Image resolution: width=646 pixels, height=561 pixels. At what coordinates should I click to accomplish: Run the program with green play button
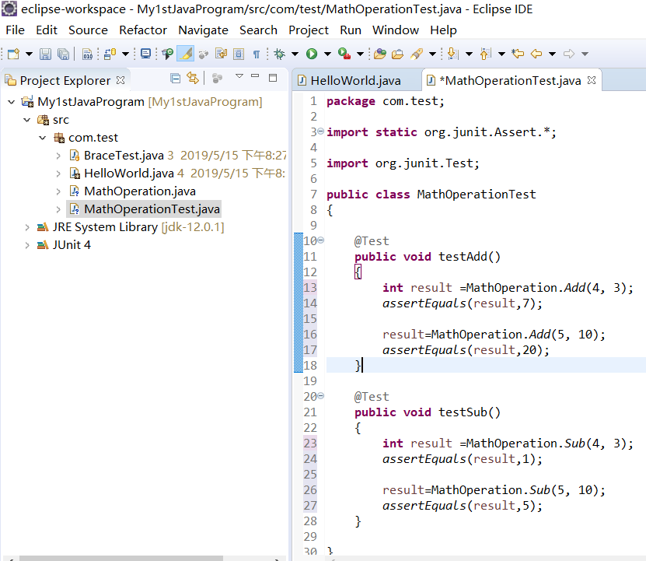tap(312, 54)
